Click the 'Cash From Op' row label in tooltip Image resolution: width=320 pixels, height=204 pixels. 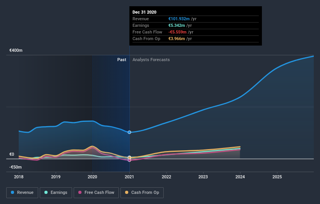(146, 39)
